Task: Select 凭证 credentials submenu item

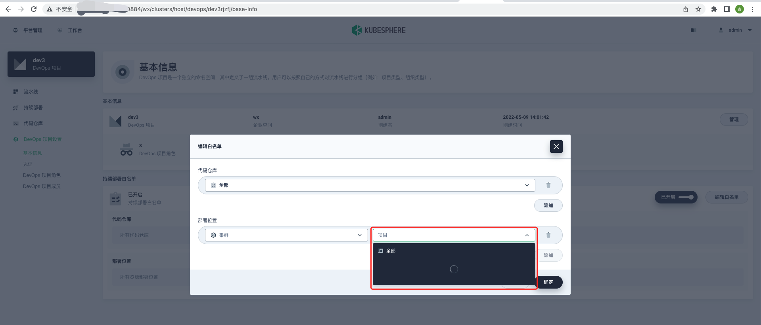Action: click(x=28, y=164)
